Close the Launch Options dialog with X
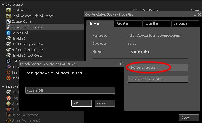Image resolution: width=202 pixels, height=123 pixels. [121, 64]
